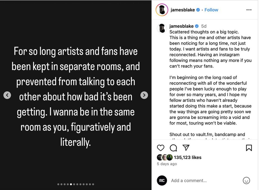
Task: Click the jamesblake username in the header
Action: tap(183, 10)
